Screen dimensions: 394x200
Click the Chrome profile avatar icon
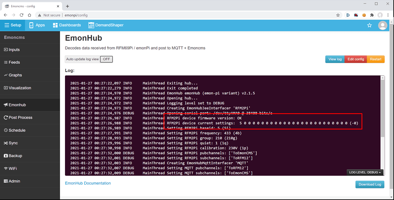[x=380, y=15]
